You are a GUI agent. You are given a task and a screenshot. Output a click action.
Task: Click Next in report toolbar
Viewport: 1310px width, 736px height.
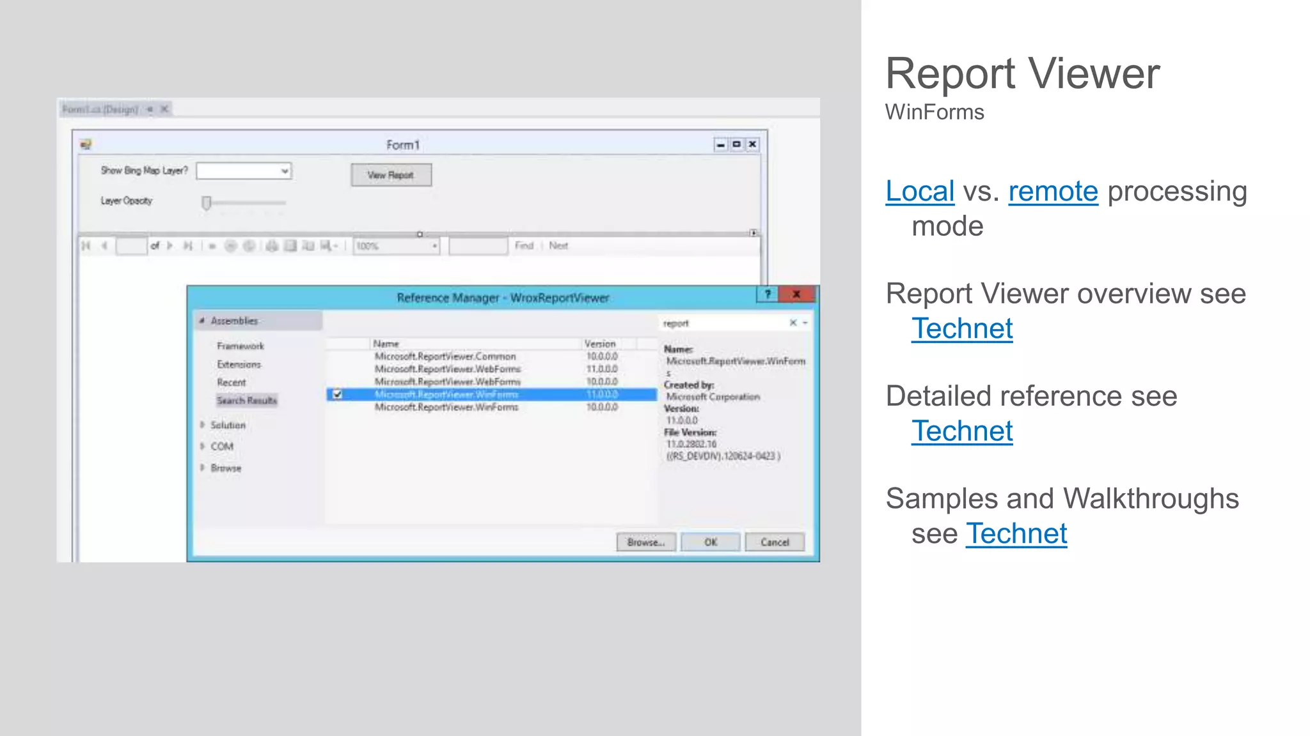pyautogui.click(x=558, y=246)
